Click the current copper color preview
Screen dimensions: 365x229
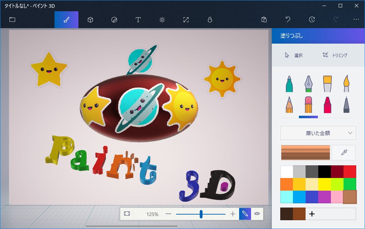(306, 153)
